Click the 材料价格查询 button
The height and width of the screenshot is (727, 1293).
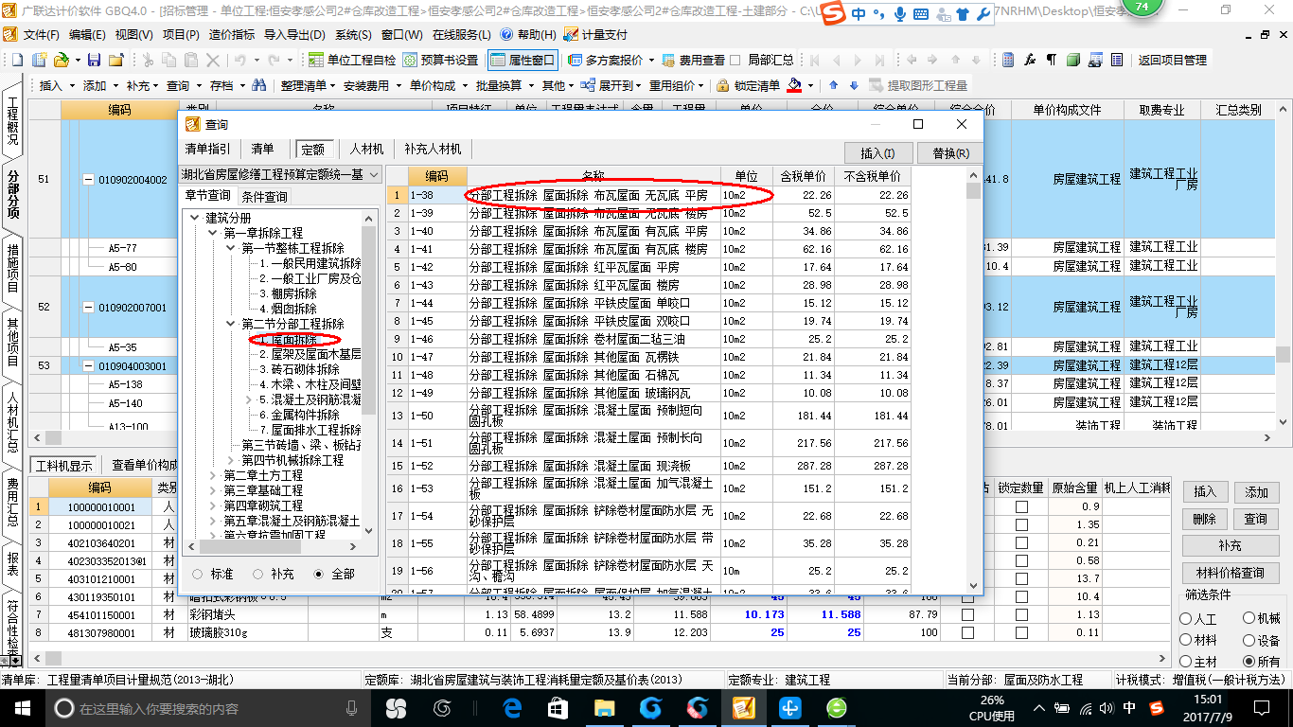pos(1230,573)
